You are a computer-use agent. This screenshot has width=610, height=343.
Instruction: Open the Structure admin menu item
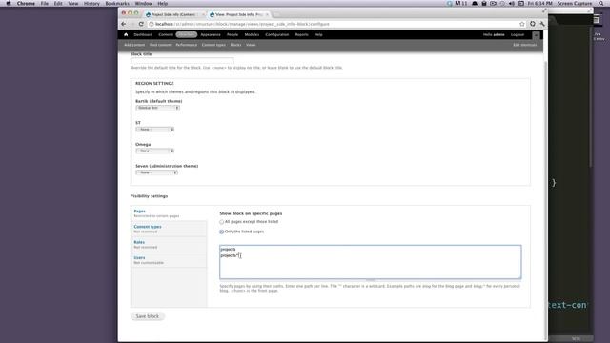pyautogui.click(x=187, y=35)
